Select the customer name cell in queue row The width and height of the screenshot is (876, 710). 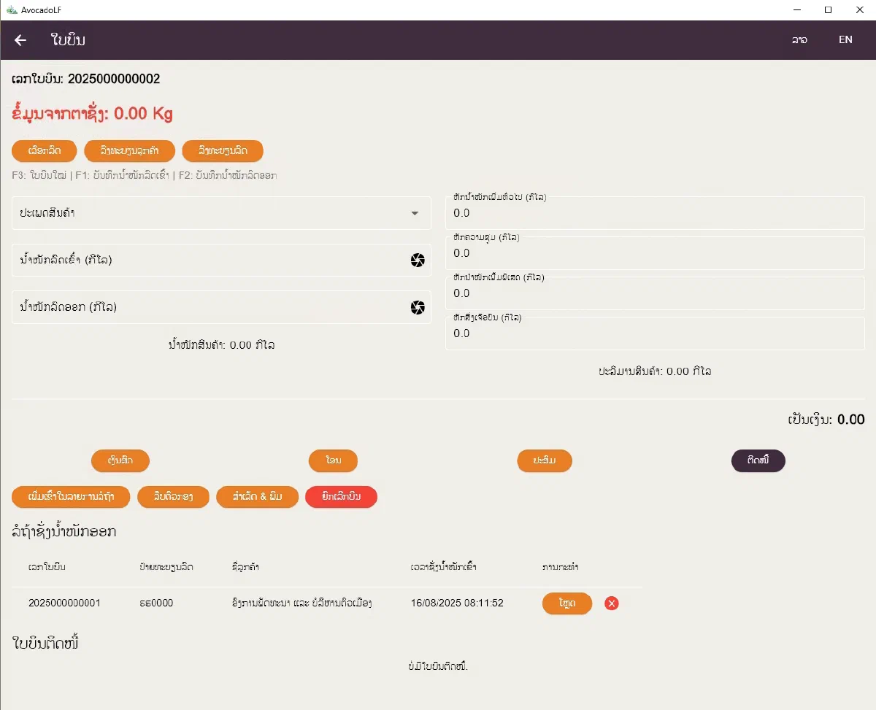(301, 603)
